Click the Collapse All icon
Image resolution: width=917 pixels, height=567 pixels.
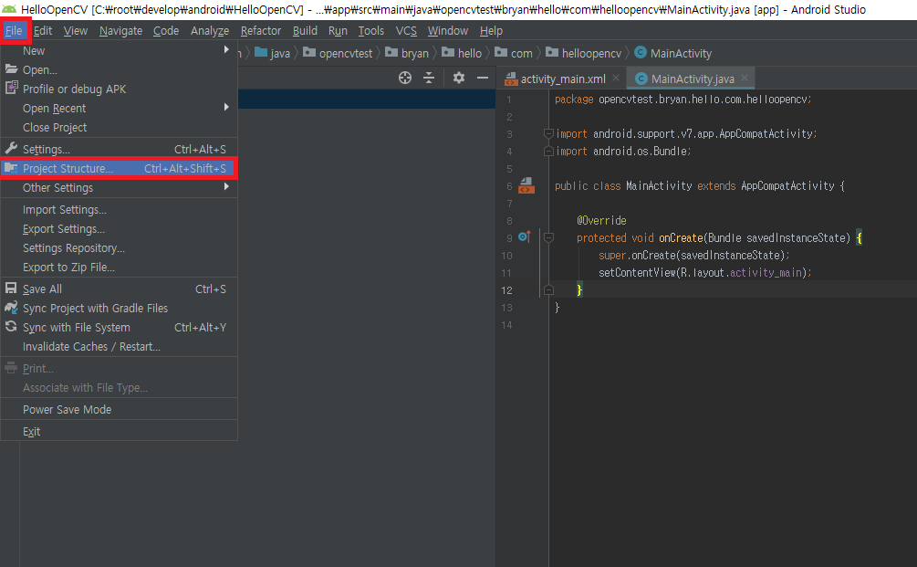[429, 78]
